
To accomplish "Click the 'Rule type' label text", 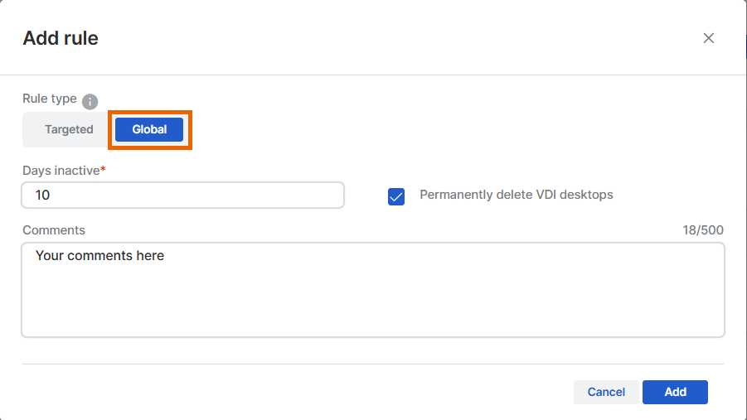I will [50, 99].
